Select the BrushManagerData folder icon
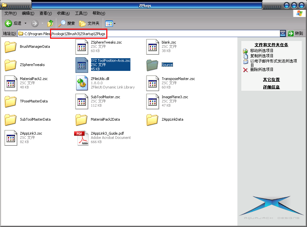307x227 pixels. pos(10,47)
